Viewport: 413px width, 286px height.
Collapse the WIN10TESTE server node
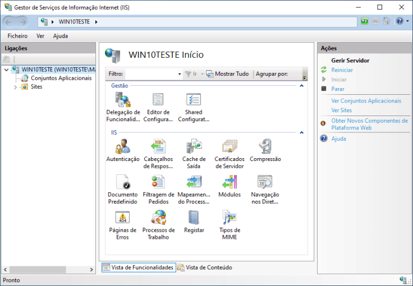[x=6, y=70]
